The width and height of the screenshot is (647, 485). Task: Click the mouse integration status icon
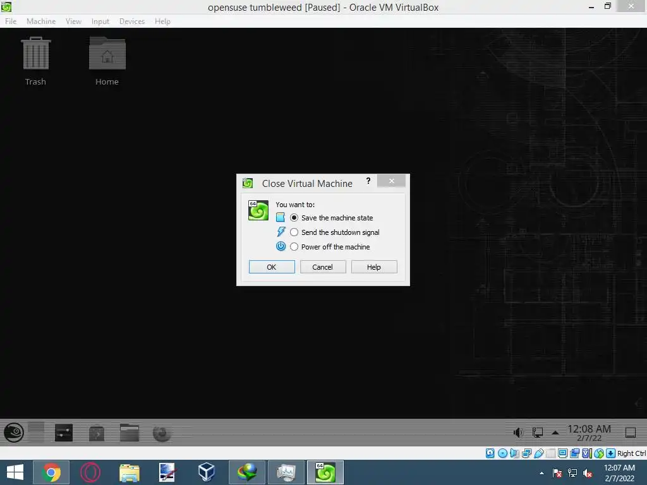(x=599, y=453)
